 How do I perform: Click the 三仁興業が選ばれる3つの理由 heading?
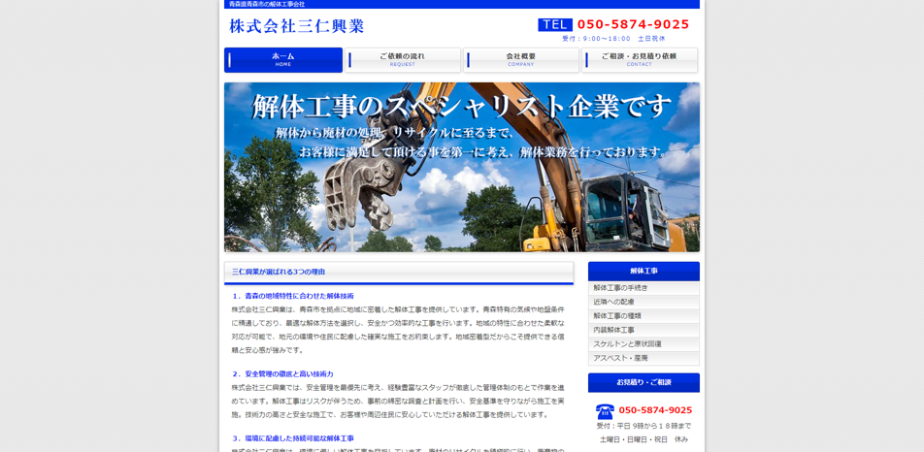(279, 273)
